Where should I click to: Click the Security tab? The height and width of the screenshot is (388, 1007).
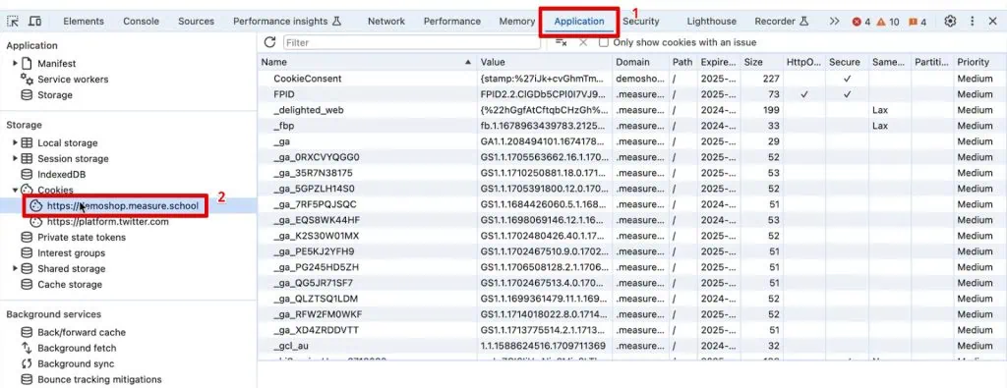[641, 22]
